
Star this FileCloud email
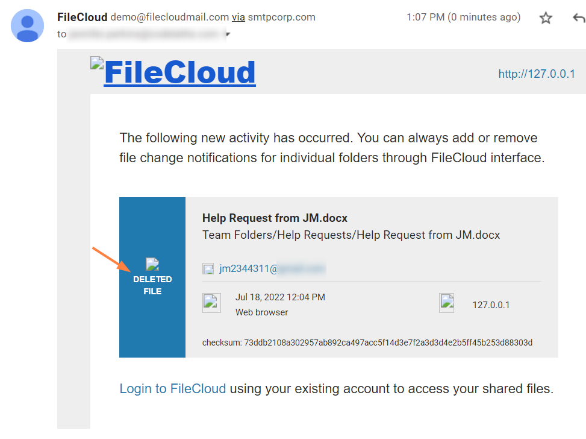pos(546,18)
